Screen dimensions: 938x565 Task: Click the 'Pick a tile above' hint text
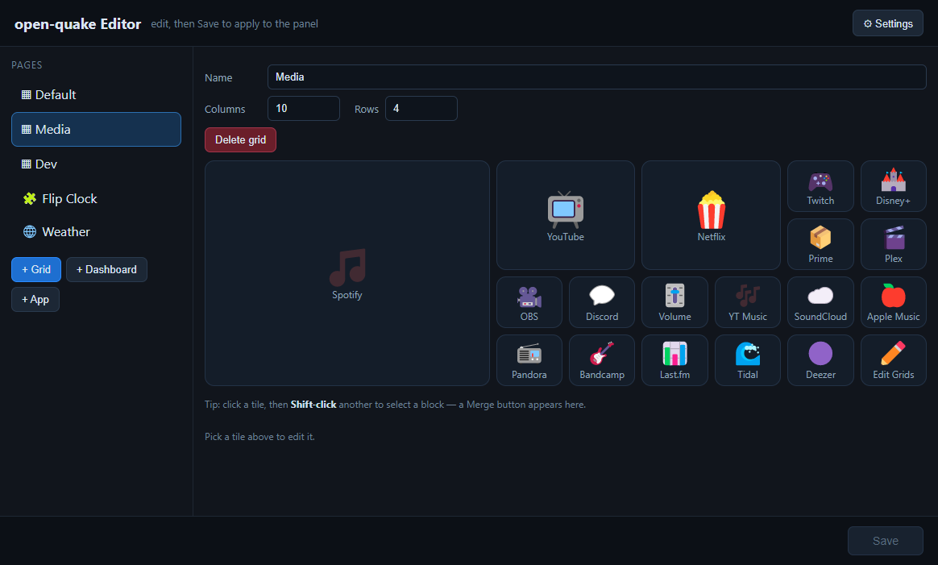tap(259, 437)
